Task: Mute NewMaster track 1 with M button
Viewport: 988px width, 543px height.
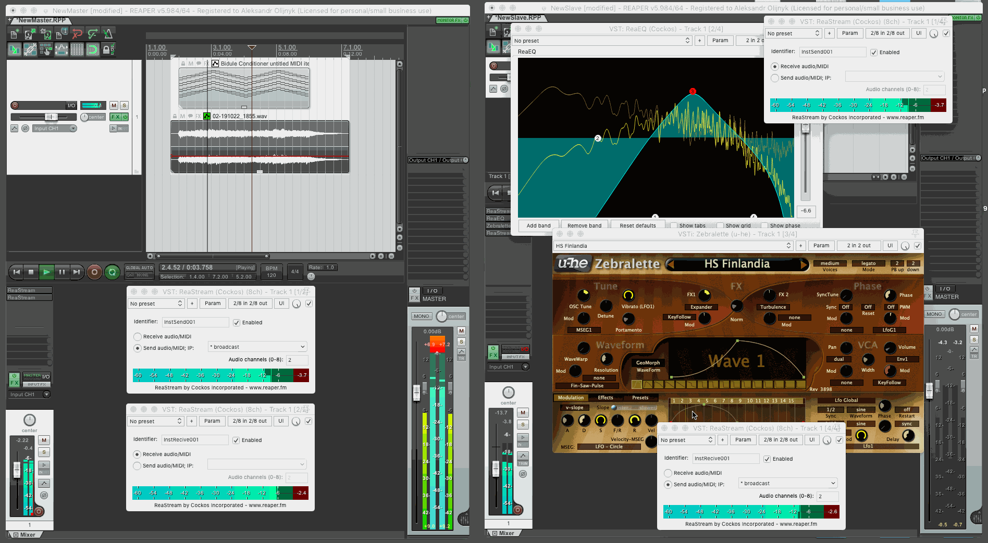Action: tap(114, 105)
